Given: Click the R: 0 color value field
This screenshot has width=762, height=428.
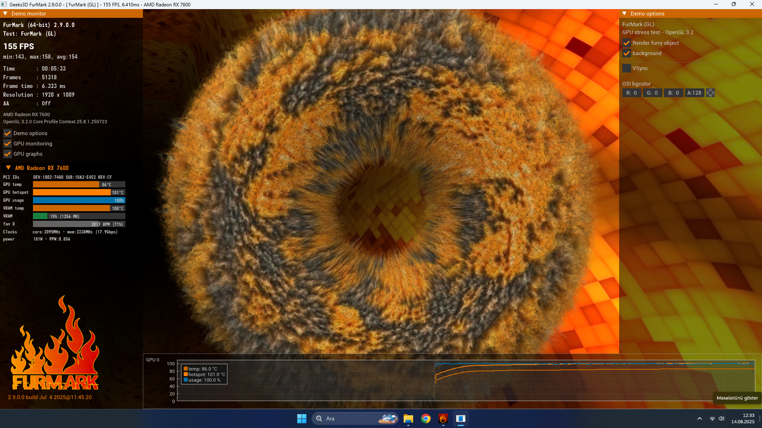Looking at the screenshot, I should 632,93.
